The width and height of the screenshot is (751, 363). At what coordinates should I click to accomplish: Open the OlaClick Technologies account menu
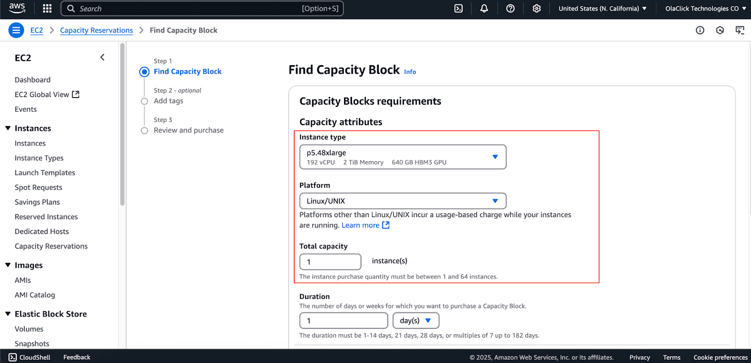click(x=705, y=8)
